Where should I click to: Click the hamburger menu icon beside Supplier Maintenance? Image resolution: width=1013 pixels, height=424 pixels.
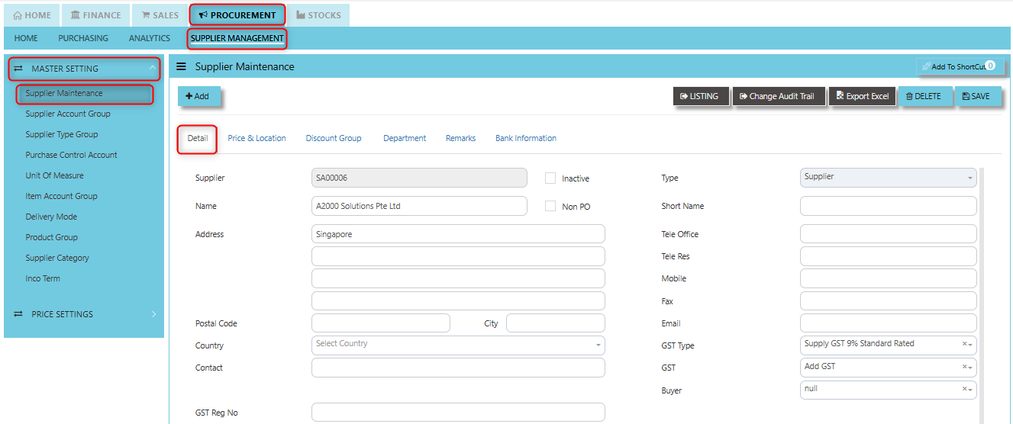point(182,67)
